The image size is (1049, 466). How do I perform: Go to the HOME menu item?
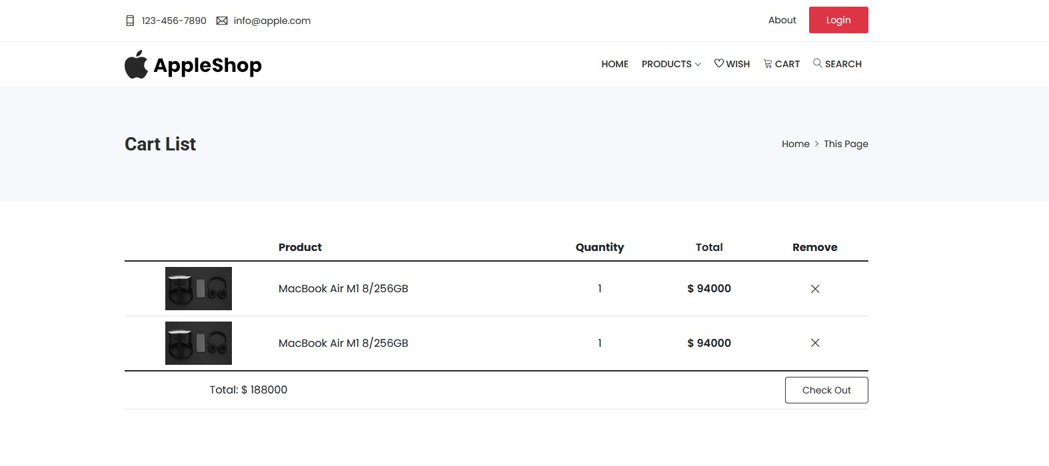pyautogui.click(x=614, y=64)
